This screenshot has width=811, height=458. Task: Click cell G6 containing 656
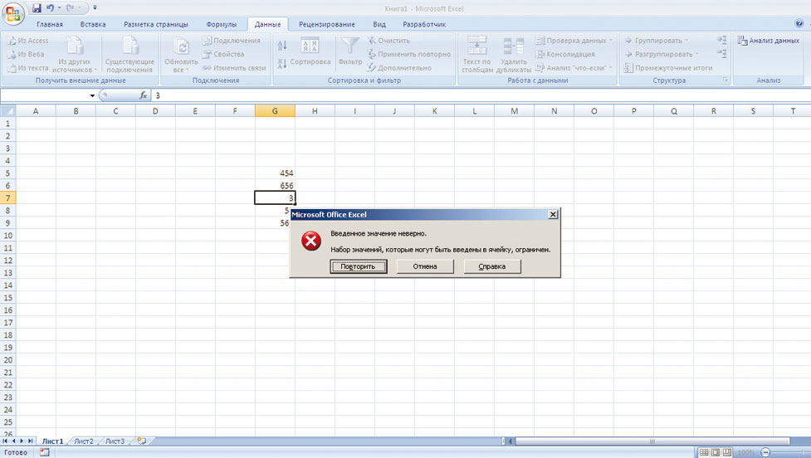(275, 186)
